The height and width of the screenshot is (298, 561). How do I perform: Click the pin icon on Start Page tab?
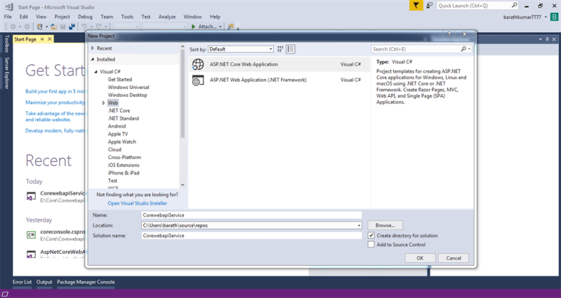(x=42, y=39)
